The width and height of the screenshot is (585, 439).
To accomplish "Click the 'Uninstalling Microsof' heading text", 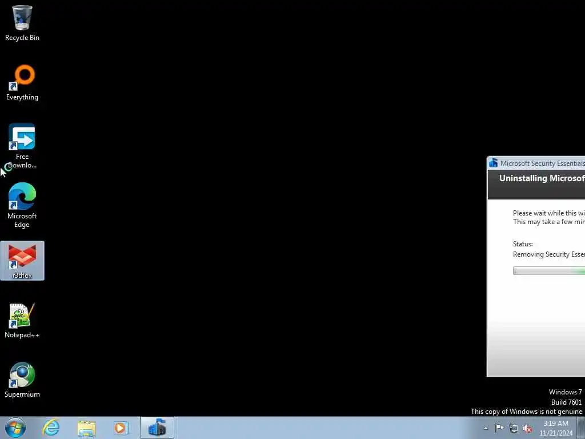I will click(542, 178).
